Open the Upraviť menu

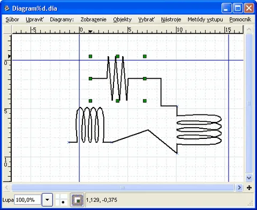pos(35,19)
